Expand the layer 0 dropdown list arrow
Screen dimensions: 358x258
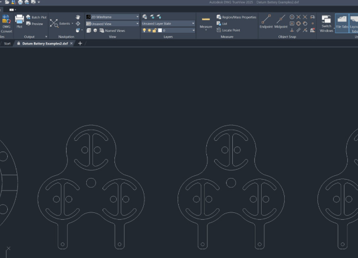point(193,30)
